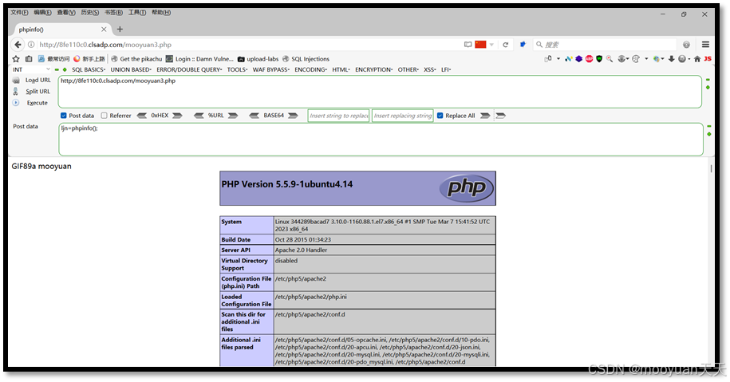Click the 0xHEX decode left arrow
Screen dimensions: 730x382
point(142,116)
